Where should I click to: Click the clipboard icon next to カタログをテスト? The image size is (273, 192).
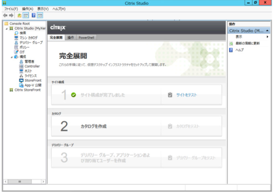[x=170, y=126]
